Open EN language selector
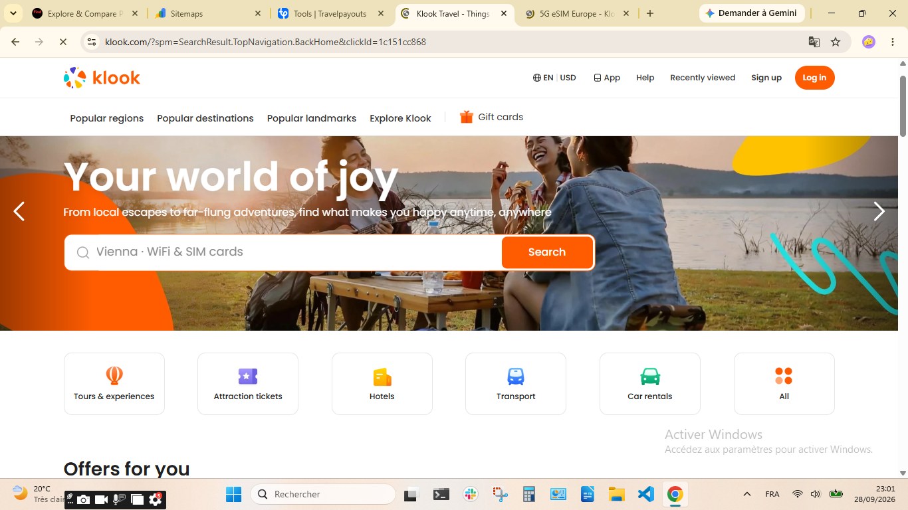This screenshot has width=908, height=510. 543,78
